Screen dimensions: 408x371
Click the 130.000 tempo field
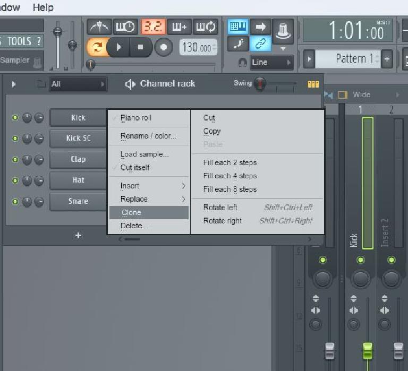coord(198,47)
